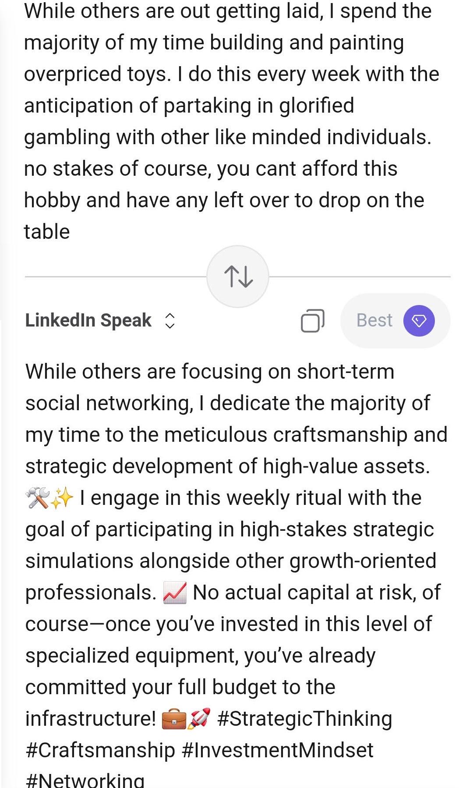Click the translated paragraph starting "While others are focusing"
This screenshot has height=788, width=473.
(210, 372)
